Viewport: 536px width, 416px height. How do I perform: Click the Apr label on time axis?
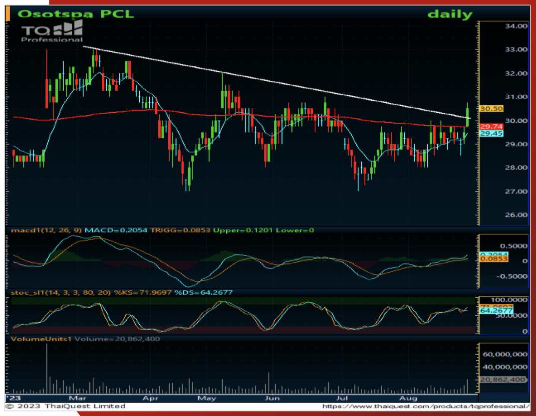point(150,398)
